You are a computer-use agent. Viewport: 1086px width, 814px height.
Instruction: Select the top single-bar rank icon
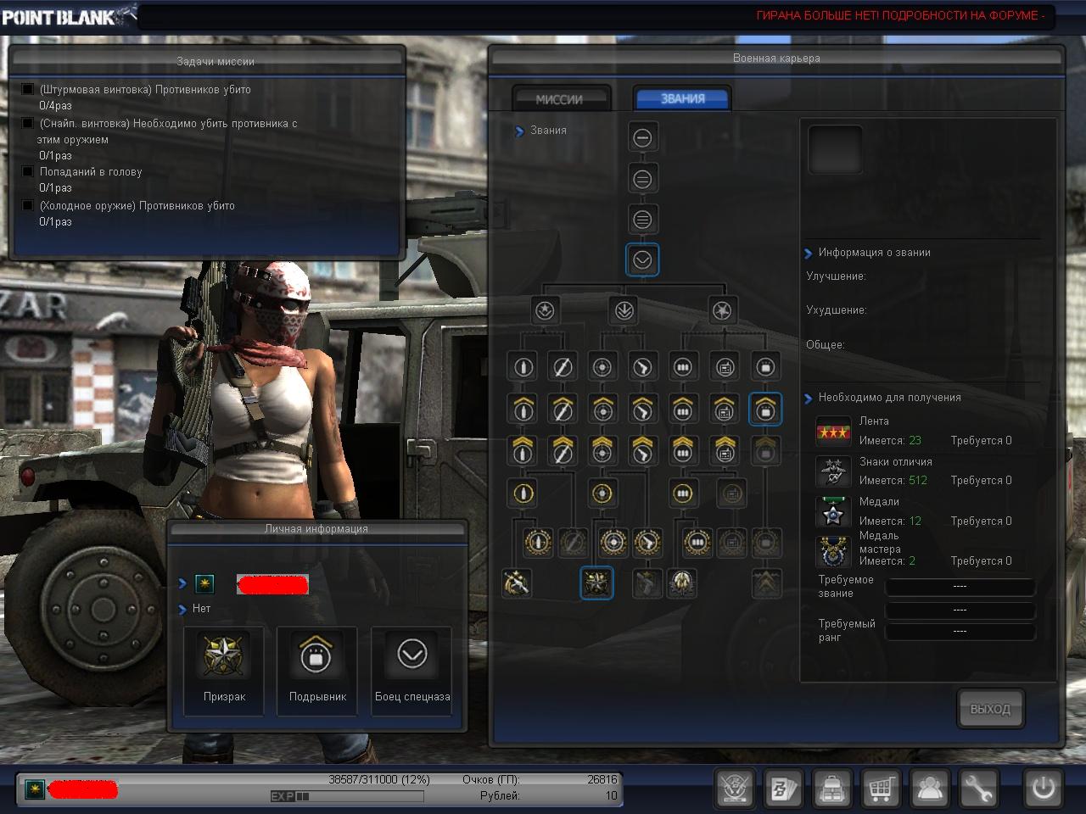642,137
